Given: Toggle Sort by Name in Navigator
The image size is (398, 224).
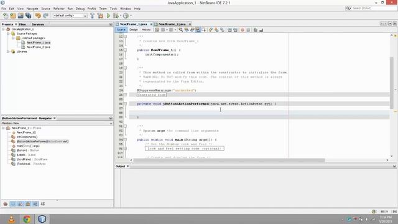Looking at the screenshot, I should click(43, 204).
